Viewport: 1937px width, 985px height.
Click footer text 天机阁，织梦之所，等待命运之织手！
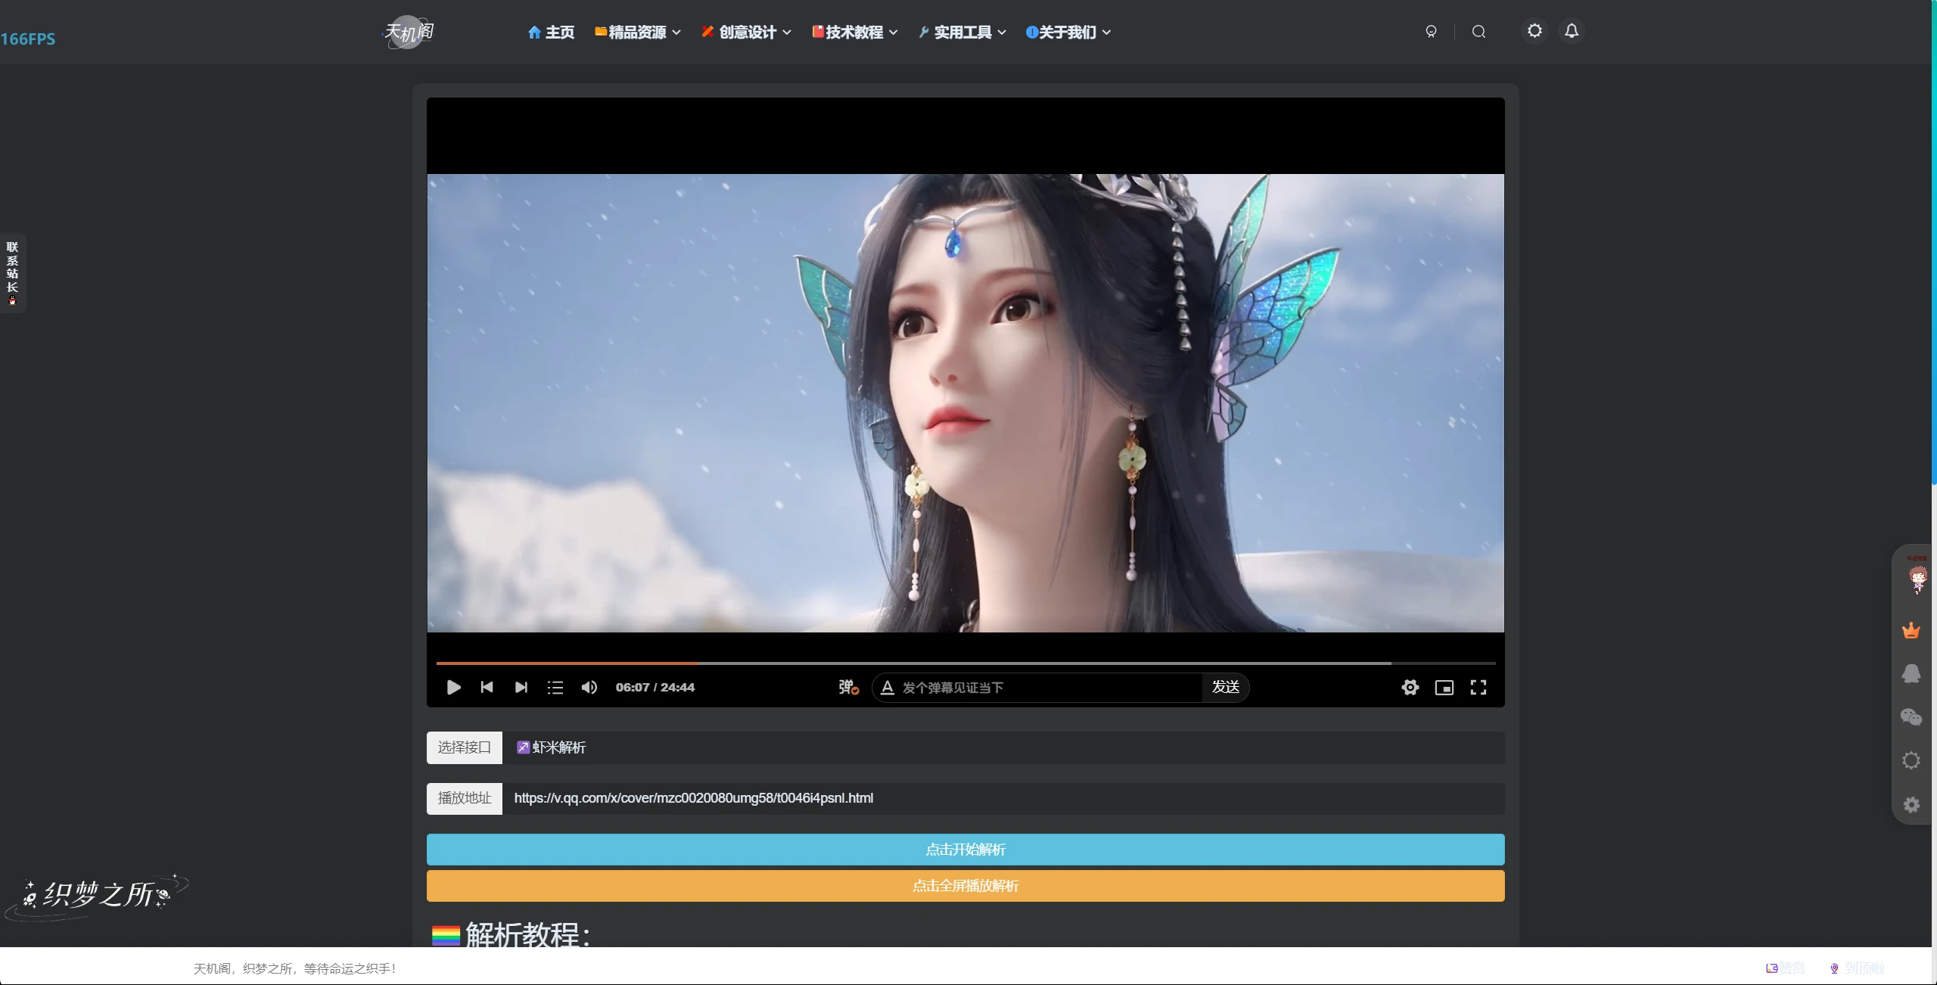point(295,968)
